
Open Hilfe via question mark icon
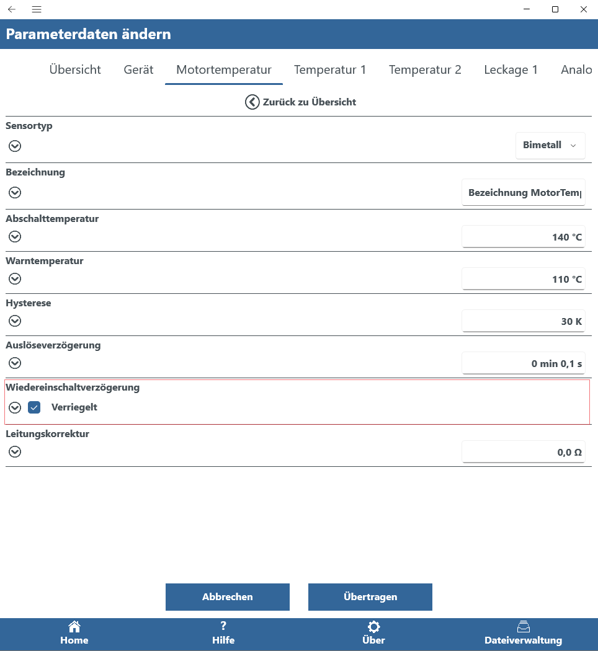click(223, 626)
